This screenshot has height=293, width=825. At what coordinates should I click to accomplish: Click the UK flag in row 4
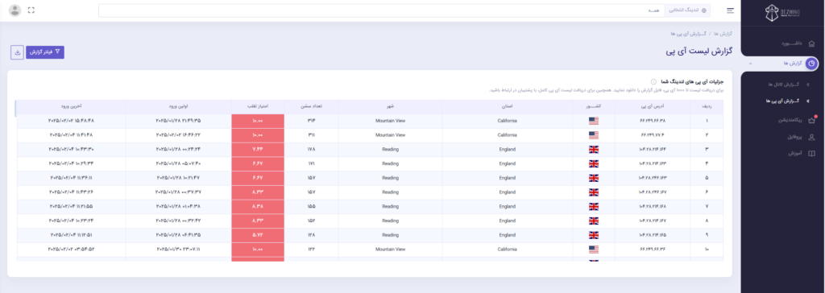pyautogui.click(x=594, y=163)
